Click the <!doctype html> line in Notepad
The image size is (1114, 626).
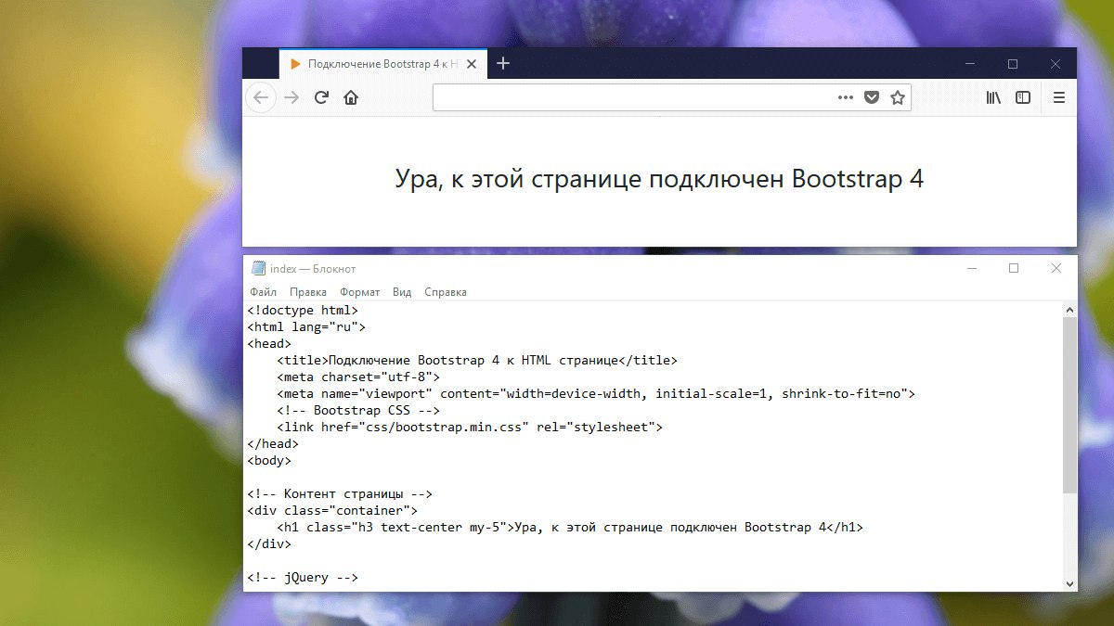click(303, 311)
